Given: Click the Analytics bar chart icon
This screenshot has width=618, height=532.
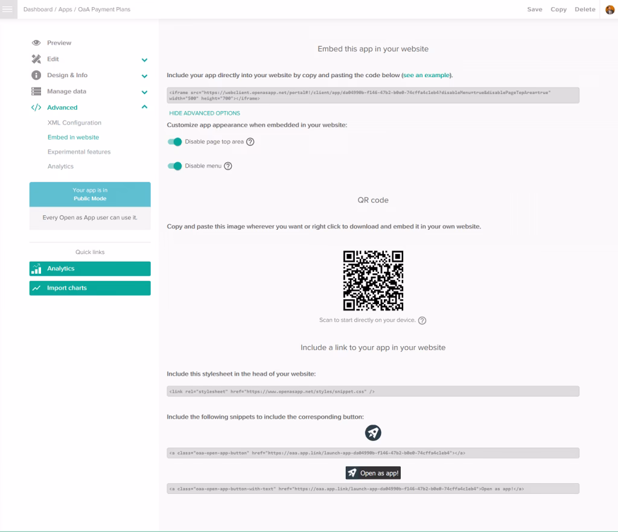Looking at the screenshot, I should (x=36, y=268).
